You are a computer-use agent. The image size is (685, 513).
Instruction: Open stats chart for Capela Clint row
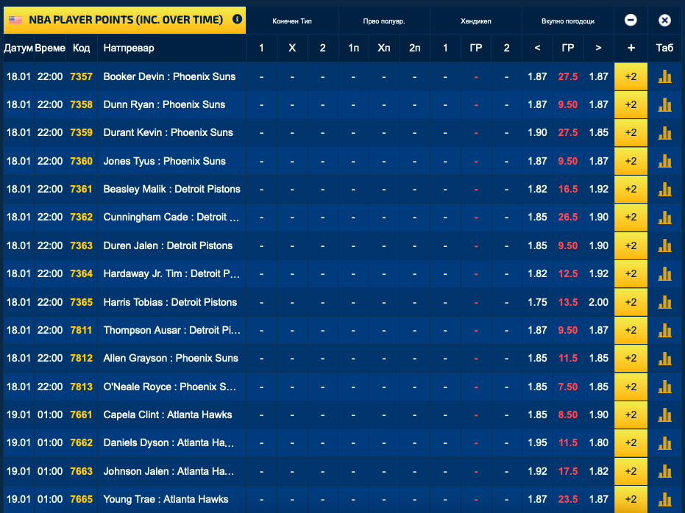pyautogui.click(x=664, y=415)
